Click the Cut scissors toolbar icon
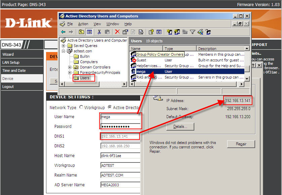The height and width of the screenshot is (195, 282). (99, 32)
